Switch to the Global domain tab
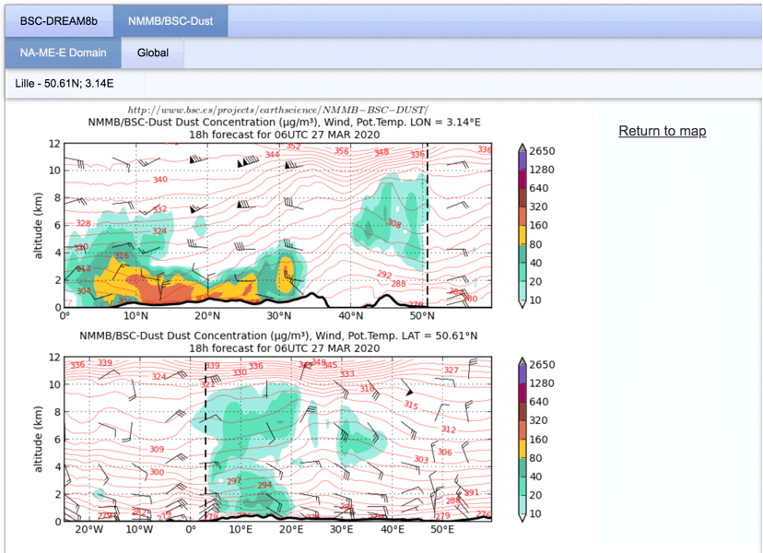Image resolution: width=763 pixels, height=553 pixels. (x=153, y=53)
